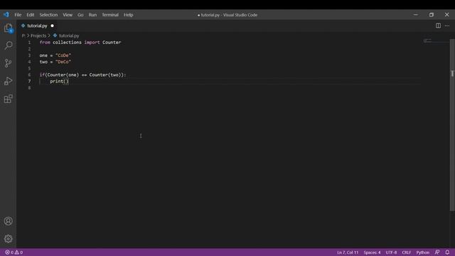Change language mode via Python
Image resolution: width=455 pixels, height=256 pixels.
pos(423,252)
